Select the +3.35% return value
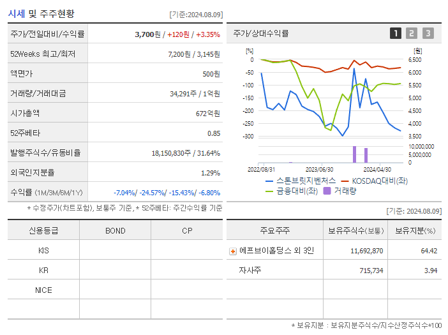This screenshot has height=335, width=448. 208,34
